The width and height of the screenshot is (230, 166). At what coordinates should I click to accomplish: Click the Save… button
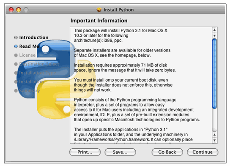pyautogui.click(x=120, y=152)
